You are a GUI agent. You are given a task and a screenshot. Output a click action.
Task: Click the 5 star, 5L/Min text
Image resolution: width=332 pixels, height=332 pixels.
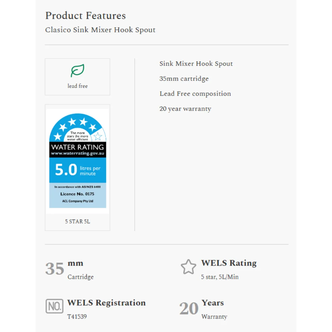coord(219,277)
